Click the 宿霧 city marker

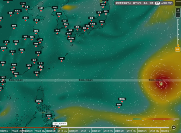(49, 118)
